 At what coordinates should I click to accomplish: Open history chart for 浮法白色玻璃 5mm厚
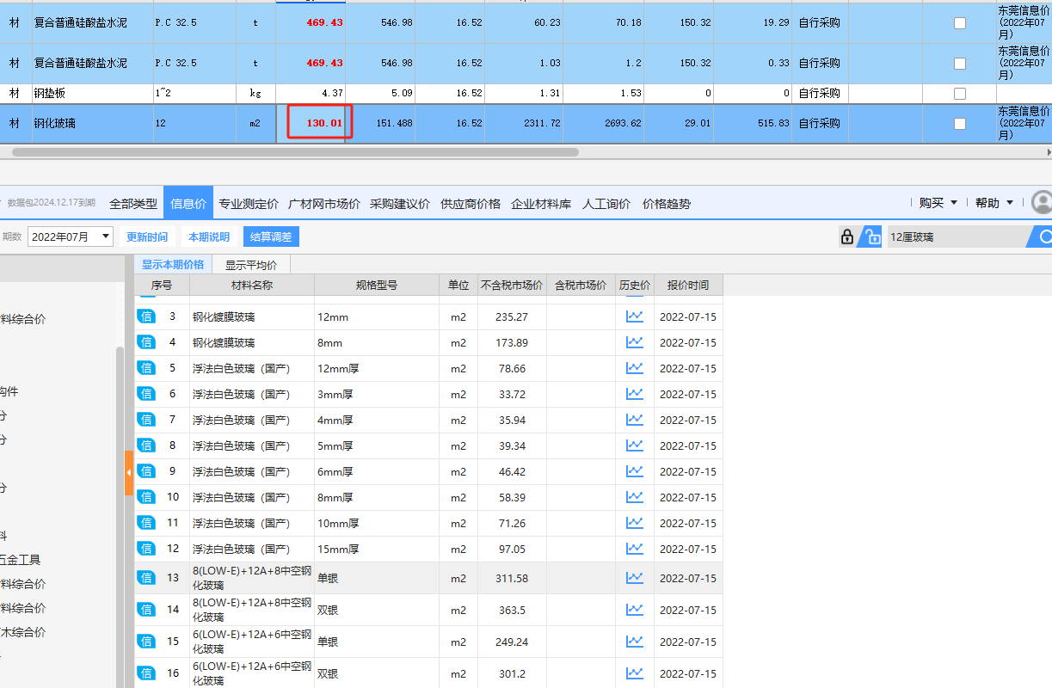pos(635,445)
